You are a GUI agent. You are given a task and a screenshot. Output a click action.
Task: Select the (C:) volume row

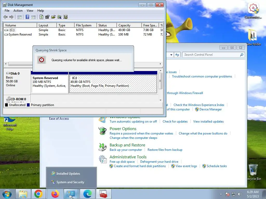point(83,30)
